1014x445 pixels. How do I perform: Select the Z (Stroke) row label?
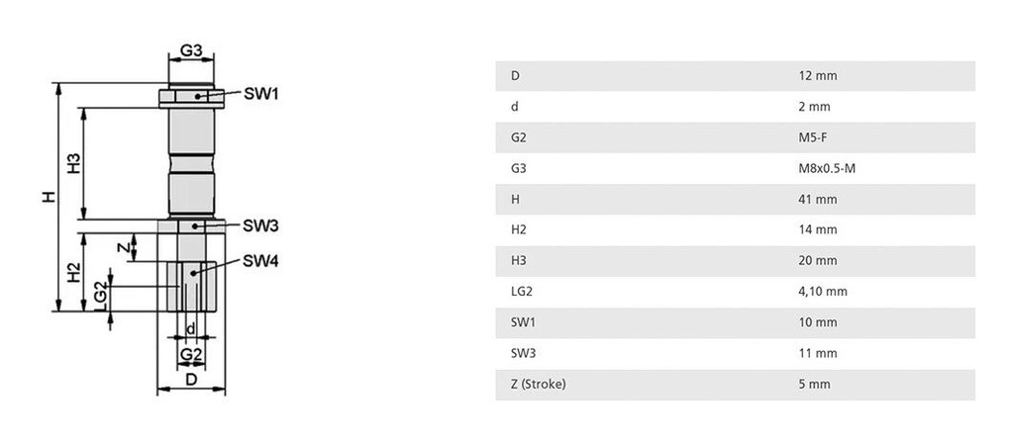point(538,384)
